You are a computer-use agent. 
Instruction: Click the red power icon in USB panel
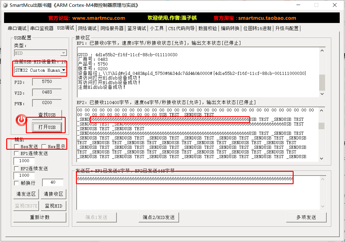click(21, 121)
